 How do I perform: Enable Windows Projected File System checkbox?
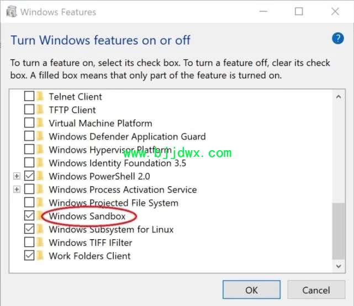tap(29, 202)
